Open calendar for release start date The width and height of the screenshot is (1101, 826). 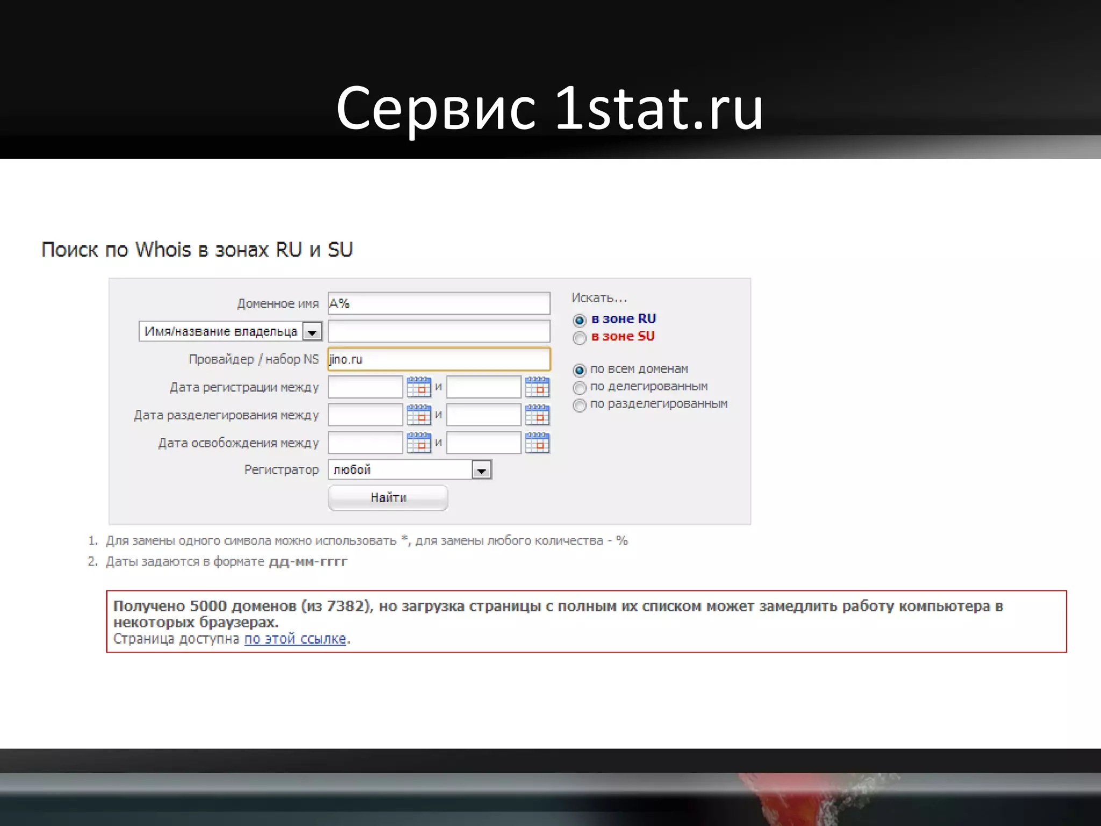tap(419, 443)
